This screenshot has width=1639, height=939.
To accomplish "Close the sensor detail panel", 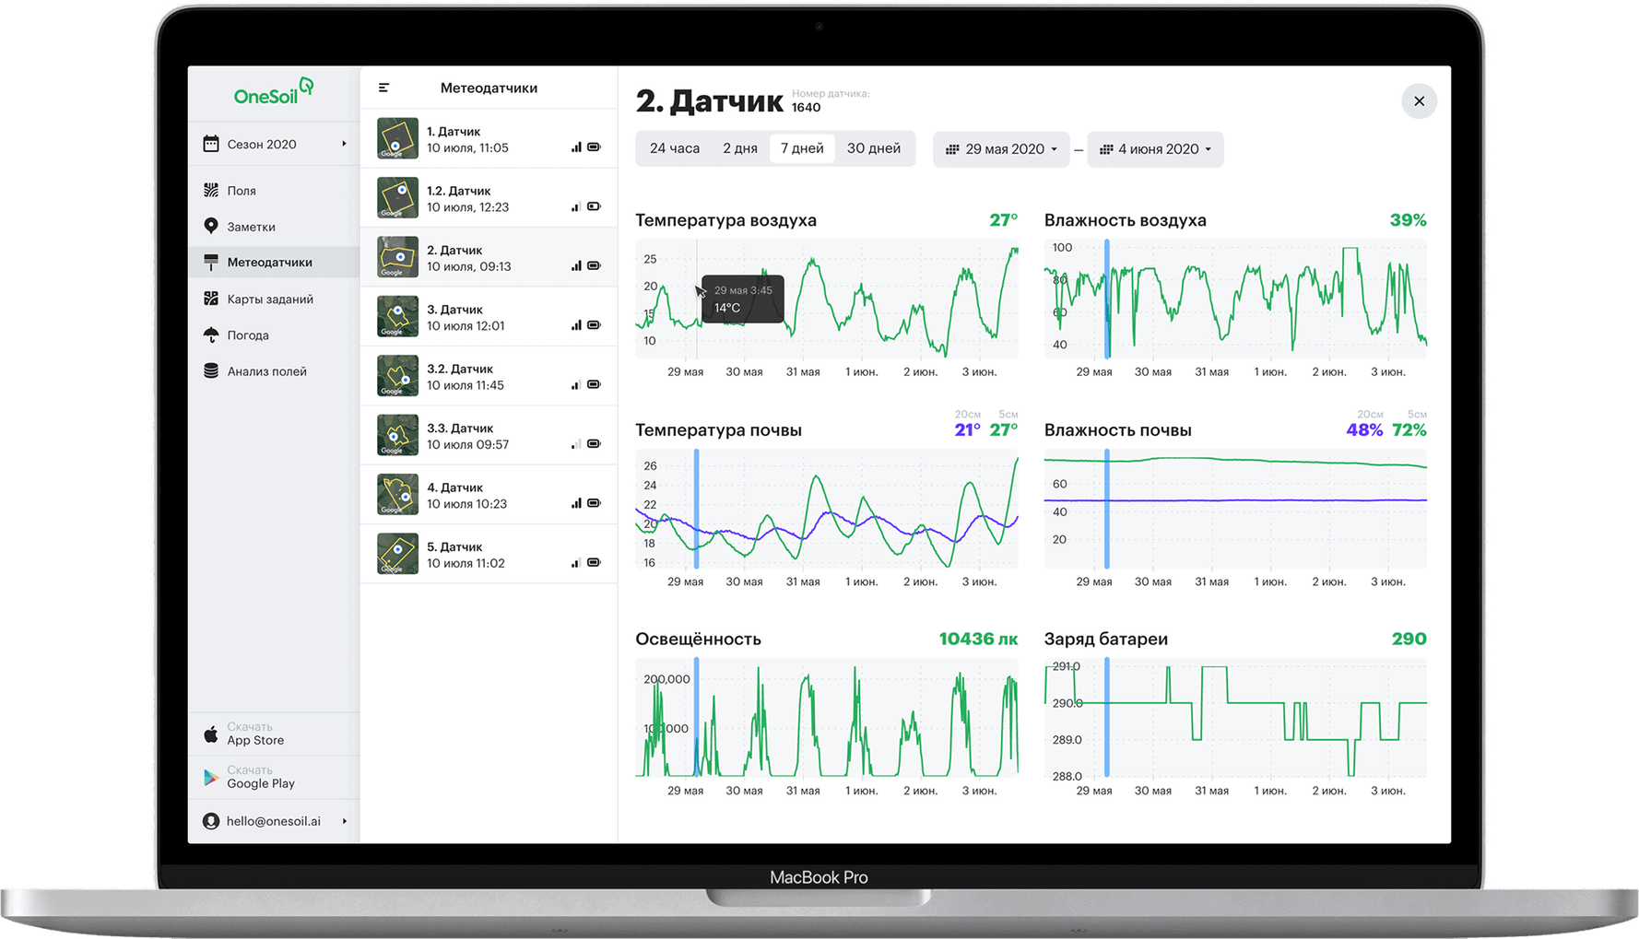I will coord(1420,101).
